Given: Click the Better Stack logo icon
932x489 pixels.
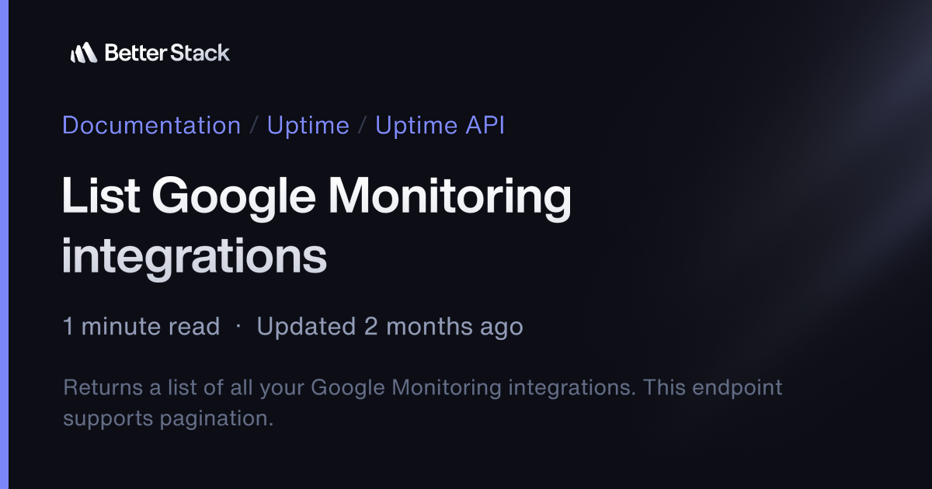Looking at the screenshot, I should [x=83, y=53].
